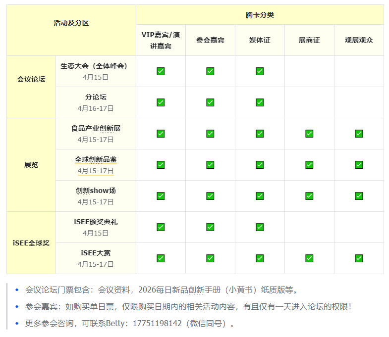Click the 生态大会 checkmark under 参会嘉宾 column
Viewport: 389px width, 337px height.
pyautogui.click(x=210, y=71)
